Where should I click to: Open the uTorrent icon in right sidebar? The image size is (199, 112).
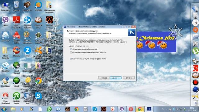195,51
